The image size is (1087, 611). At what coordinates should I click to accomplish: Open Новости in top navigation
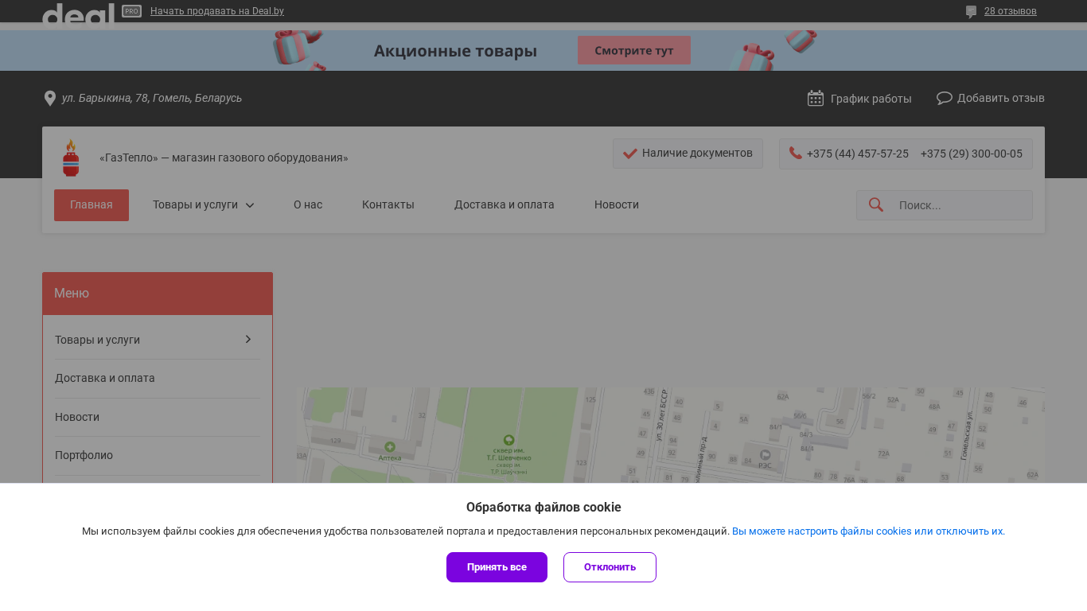pos(617,204)
